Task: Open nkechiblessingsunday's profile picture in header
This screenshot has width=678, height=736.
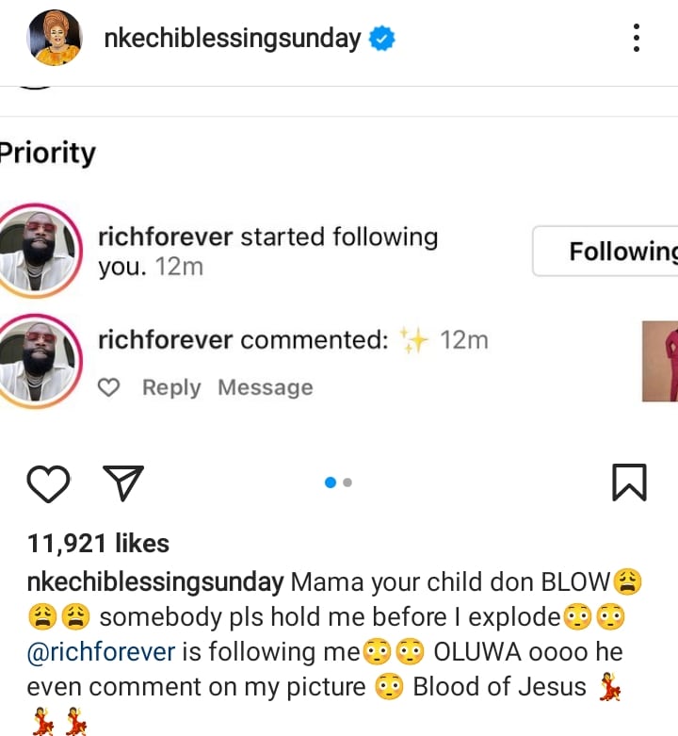Action: pos(57,39)
